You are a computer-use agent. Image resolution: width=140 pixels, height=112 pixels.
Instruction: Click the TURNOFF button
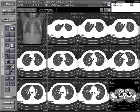(8, 107)
